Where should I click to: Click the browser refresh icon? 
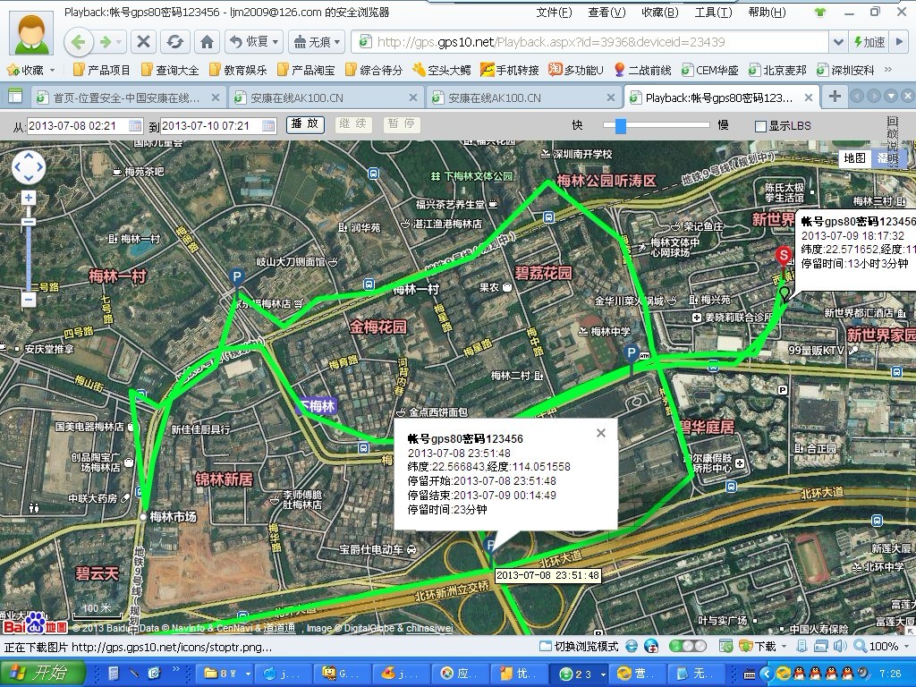point(175,42)
